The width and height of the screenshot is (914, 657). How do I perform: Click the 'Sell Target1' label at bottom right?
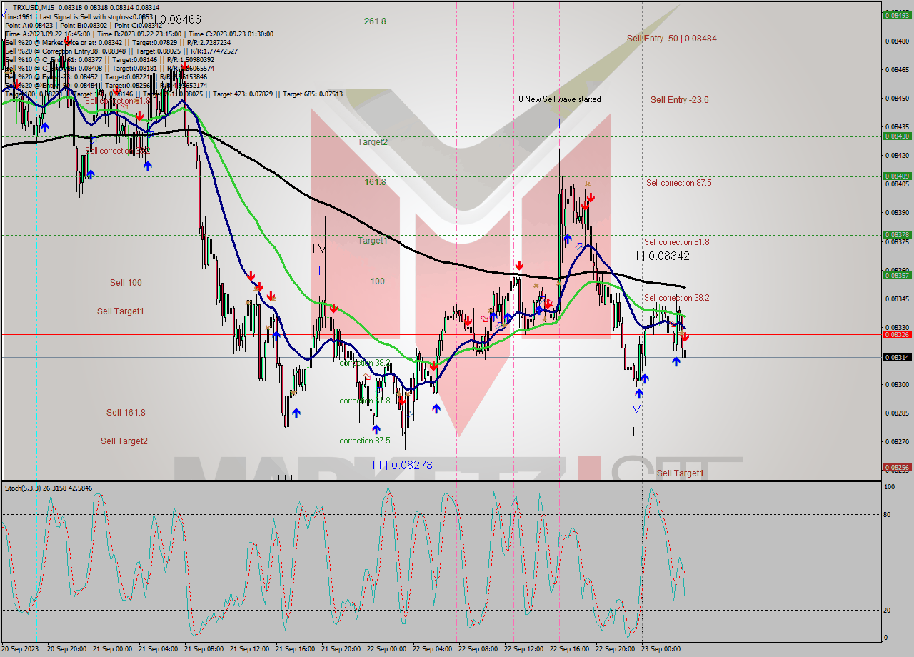tap(680, 473)
